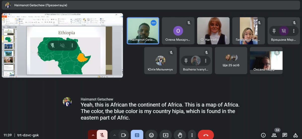
Task: Leave the call with red hang-up button
Action: coord(206,135)
